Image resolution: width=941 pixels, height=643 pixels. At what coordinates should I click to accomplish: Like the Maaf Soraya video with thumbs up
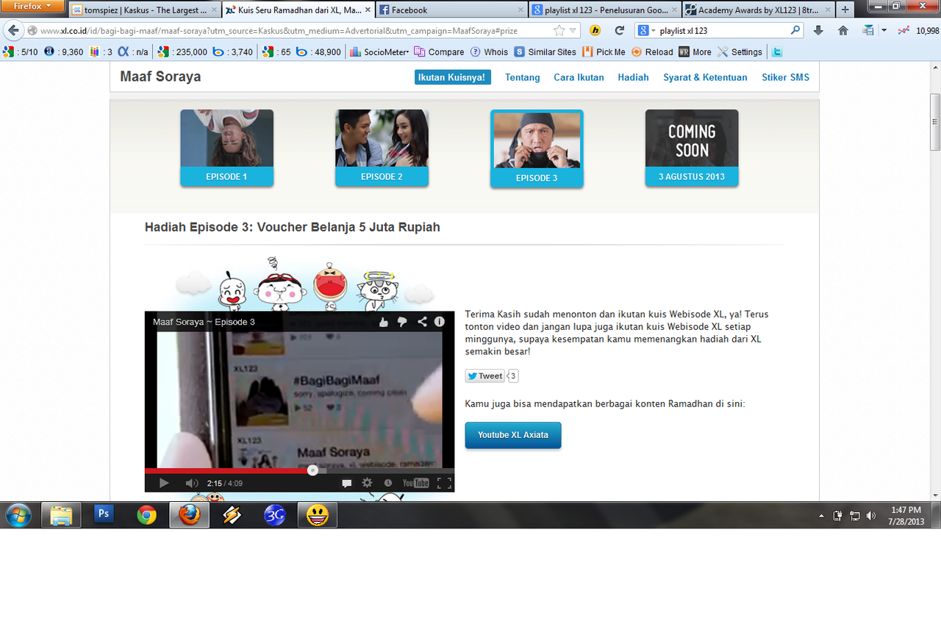[x=383, y=322]
